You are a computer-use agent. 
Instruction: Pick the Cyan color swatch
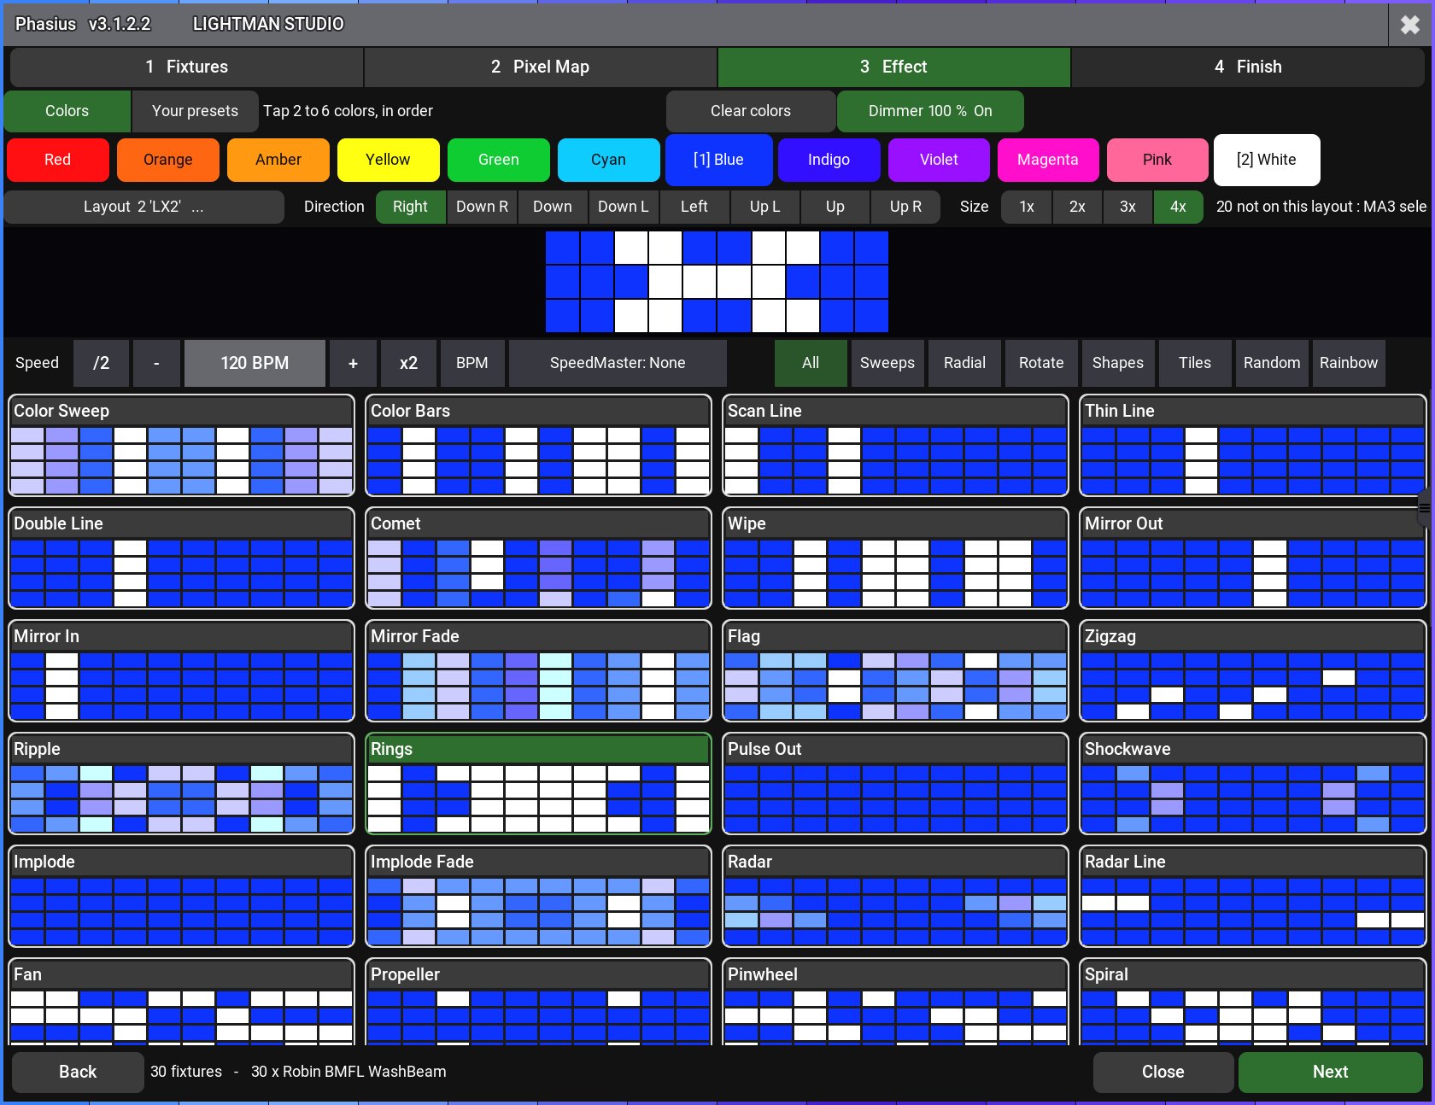pyautogui.click(x=608, y=160)
